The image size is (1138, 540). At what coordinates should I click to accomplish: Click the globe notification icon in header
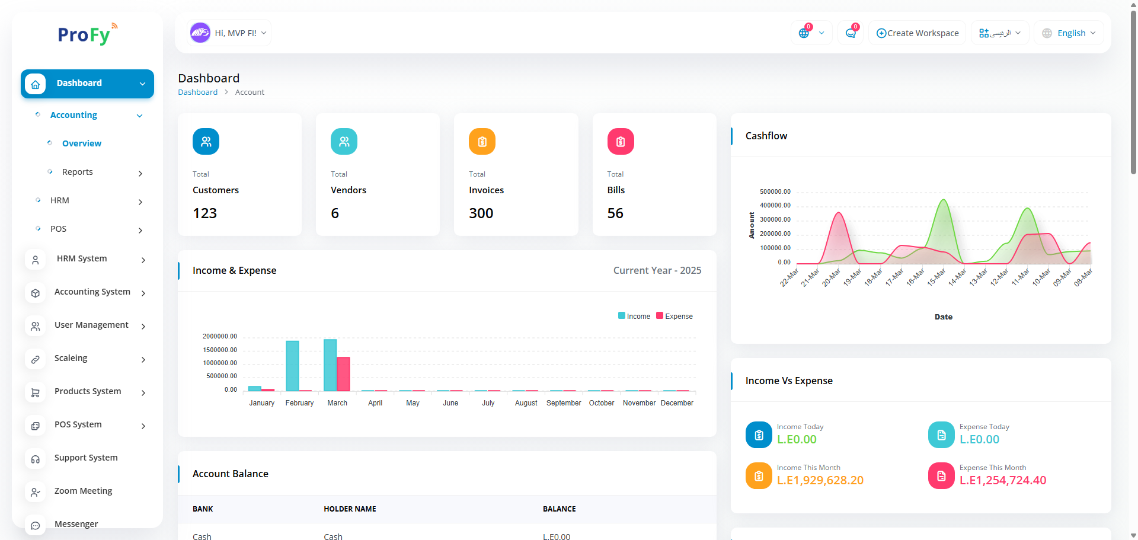click(x=804, y=33)
